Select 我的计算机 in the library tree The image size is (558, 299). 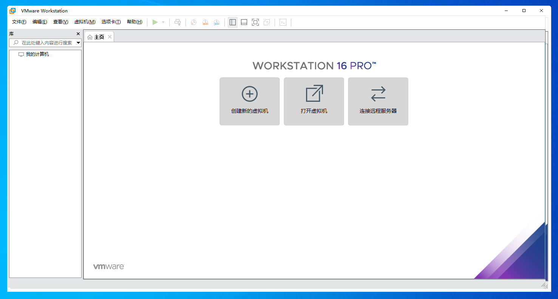pos(37,54)
